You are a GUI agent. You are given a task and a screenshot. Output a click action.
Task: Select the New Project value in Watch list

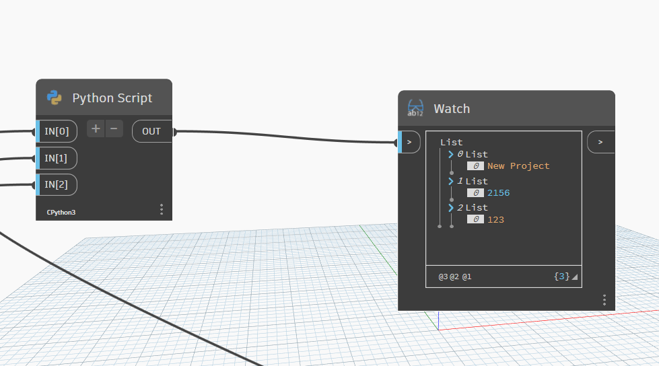tap(518, 166)
